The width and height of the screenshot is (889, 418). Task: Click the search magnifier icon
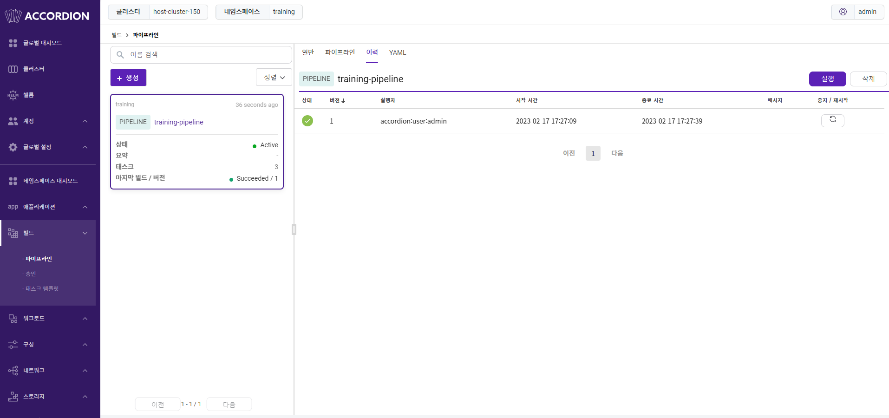[x=120, y=55]
